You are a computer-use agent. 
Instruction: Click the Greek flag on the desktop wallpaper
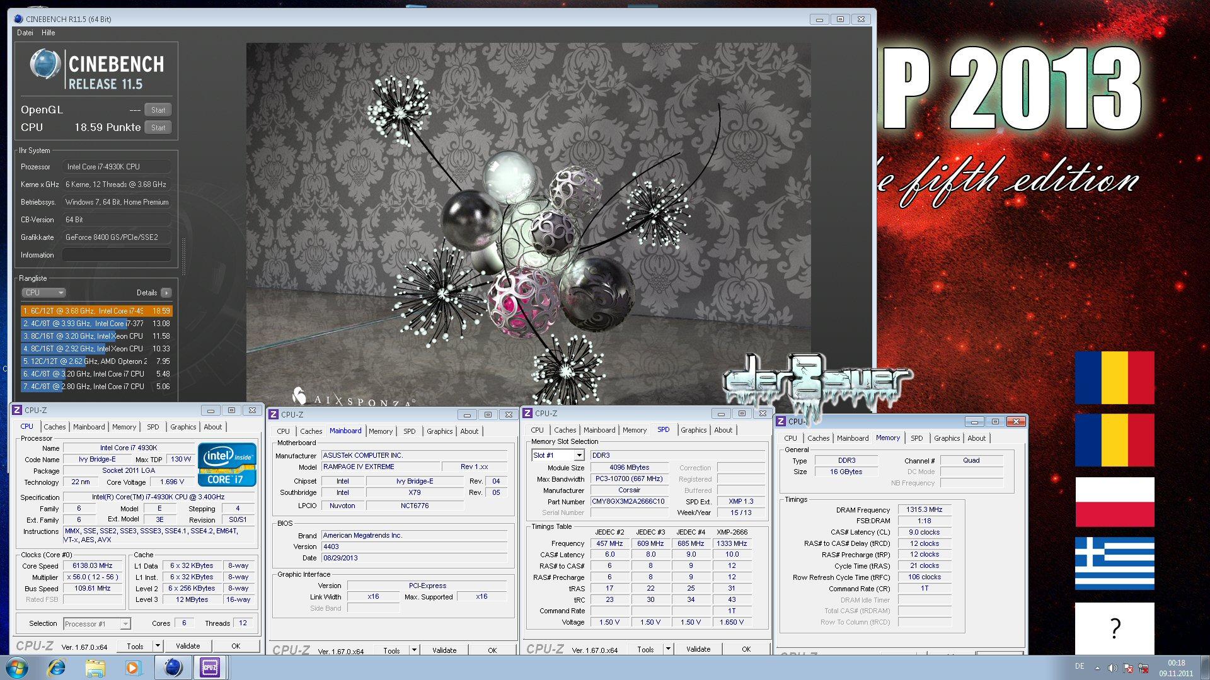[x=1114, y=564]
